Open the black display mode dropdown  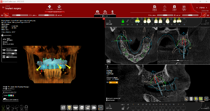105,16
